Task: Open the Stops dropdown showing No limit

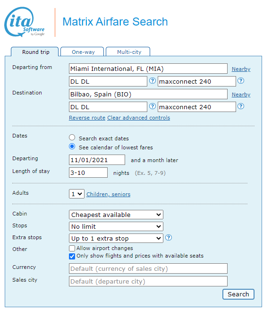Action: 116,226
